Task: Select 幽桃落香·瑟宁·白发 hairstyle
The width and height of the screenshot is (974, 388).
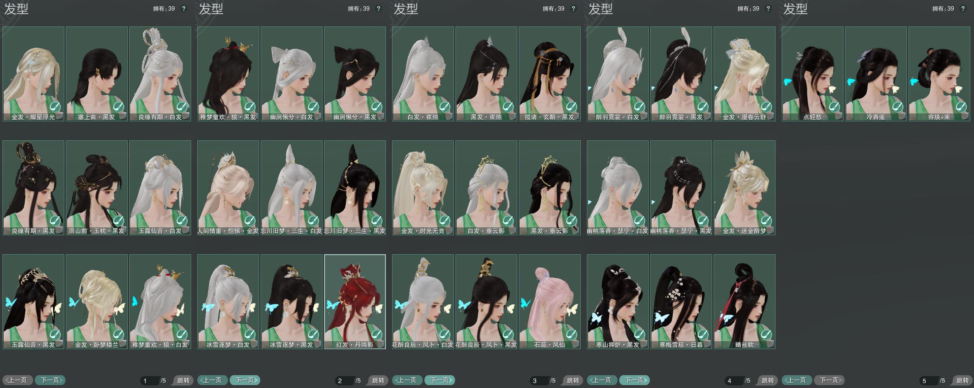Action: coord(618,188)
